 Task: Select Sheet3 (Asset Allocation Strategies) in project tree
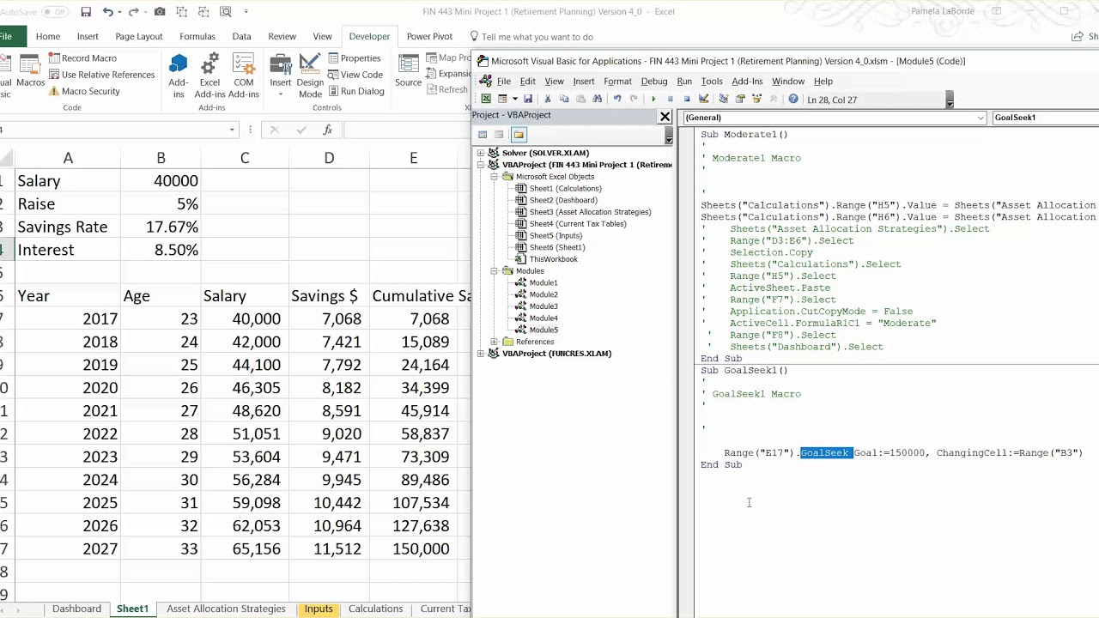[590, 212]
